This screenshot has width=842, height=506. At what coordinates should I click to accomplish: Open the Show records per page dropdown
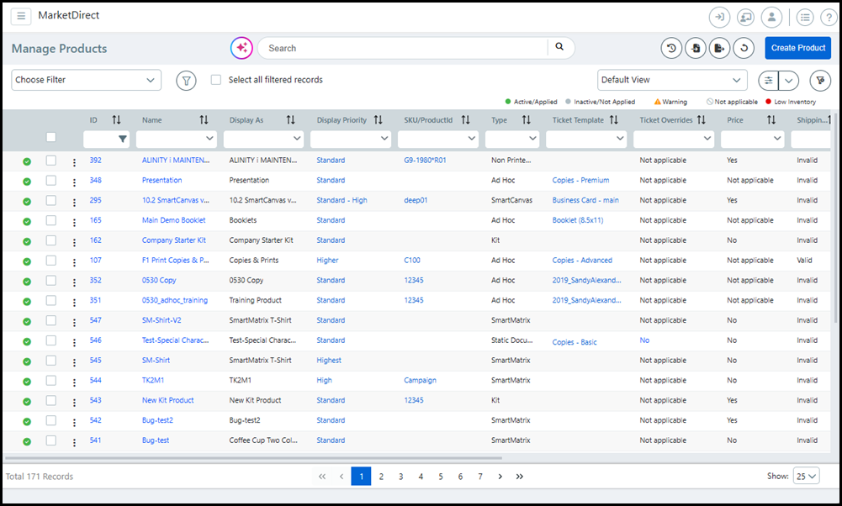point(806,477)
